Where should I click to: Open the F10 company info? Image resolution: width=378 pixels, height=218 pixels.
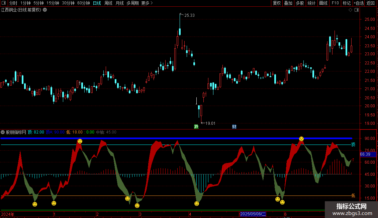coord(335,3)
